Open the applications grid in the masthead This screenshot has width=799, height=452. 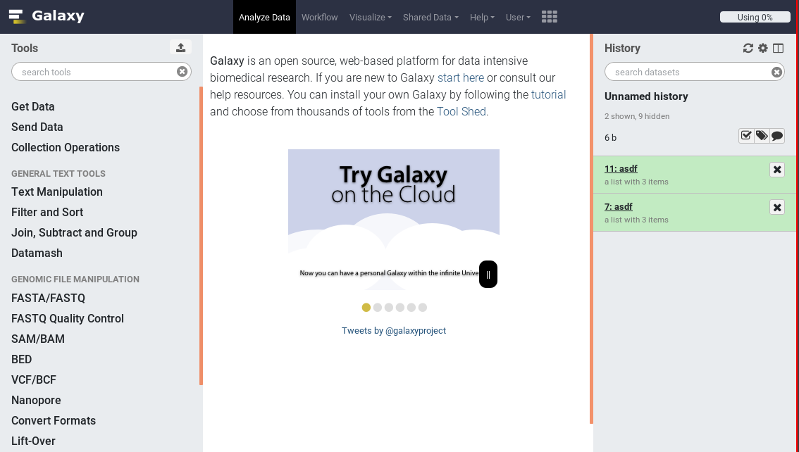[549, 16]
